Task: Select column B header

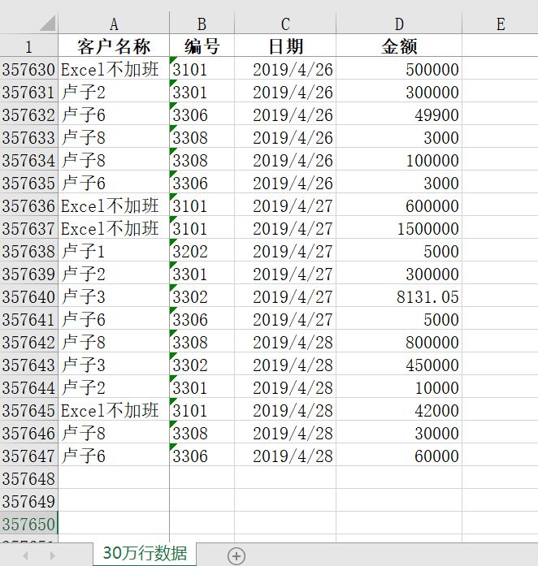Action: [x=202, y=24]
